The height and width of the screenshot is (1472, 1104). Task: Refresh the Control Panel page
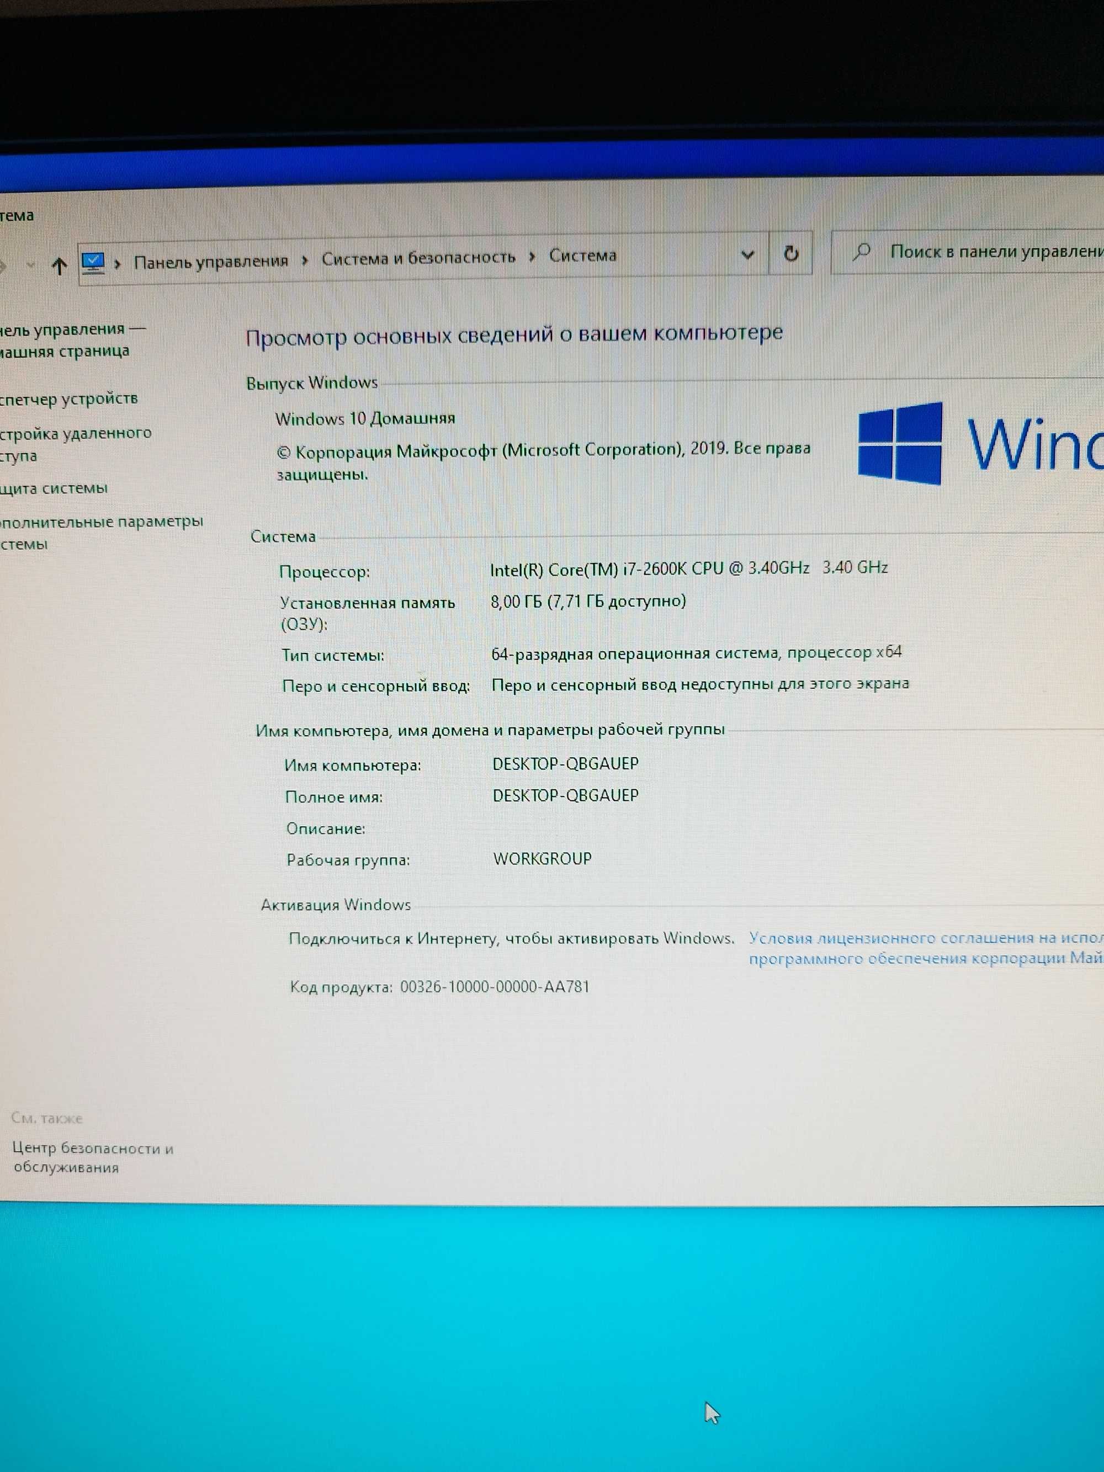[x=790, y=253]
